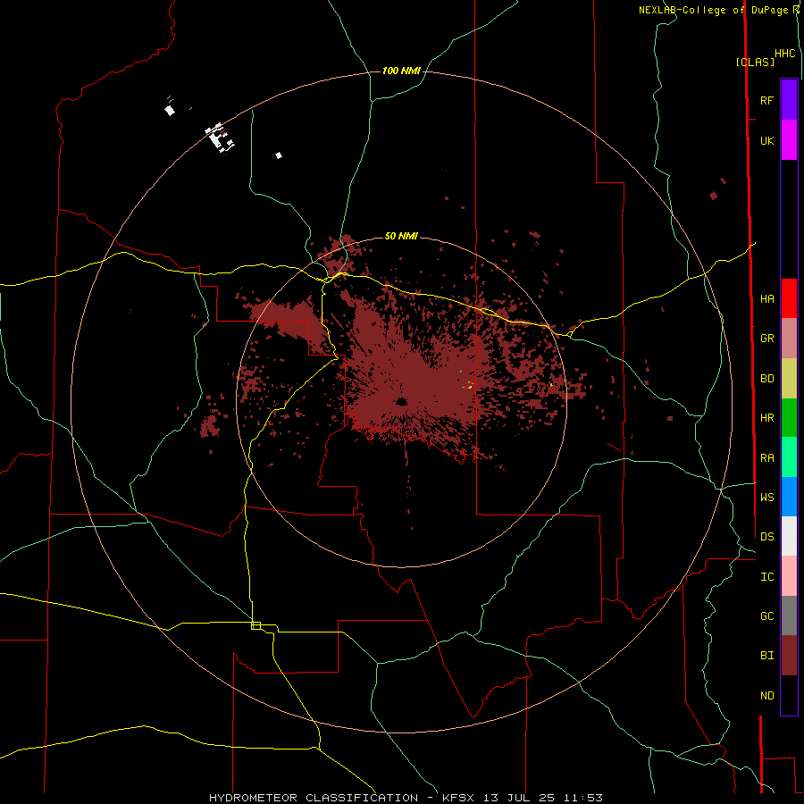This screenshot has width=804, height=804.
Task: Click the [CLAS] legend header text
Action: coord(755,62)
